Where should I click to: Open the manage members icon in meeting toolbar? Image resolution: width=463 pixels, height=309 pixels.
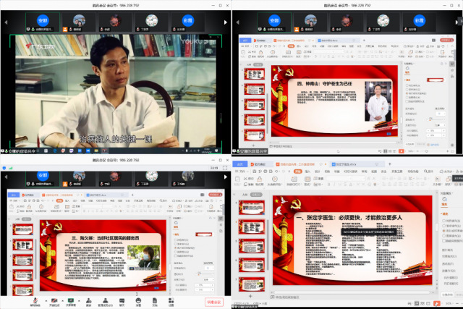[x=106, y=299]
